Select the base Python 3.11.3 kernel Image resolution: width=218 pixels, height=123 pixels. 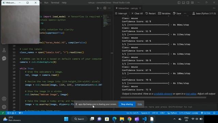pyautogui.click(x=204, y=13)
